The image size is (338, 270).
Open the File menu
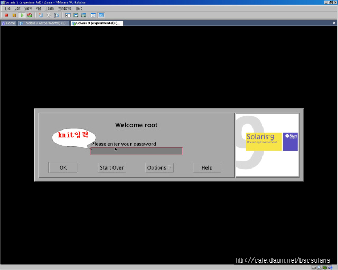(x=7, y=8)
